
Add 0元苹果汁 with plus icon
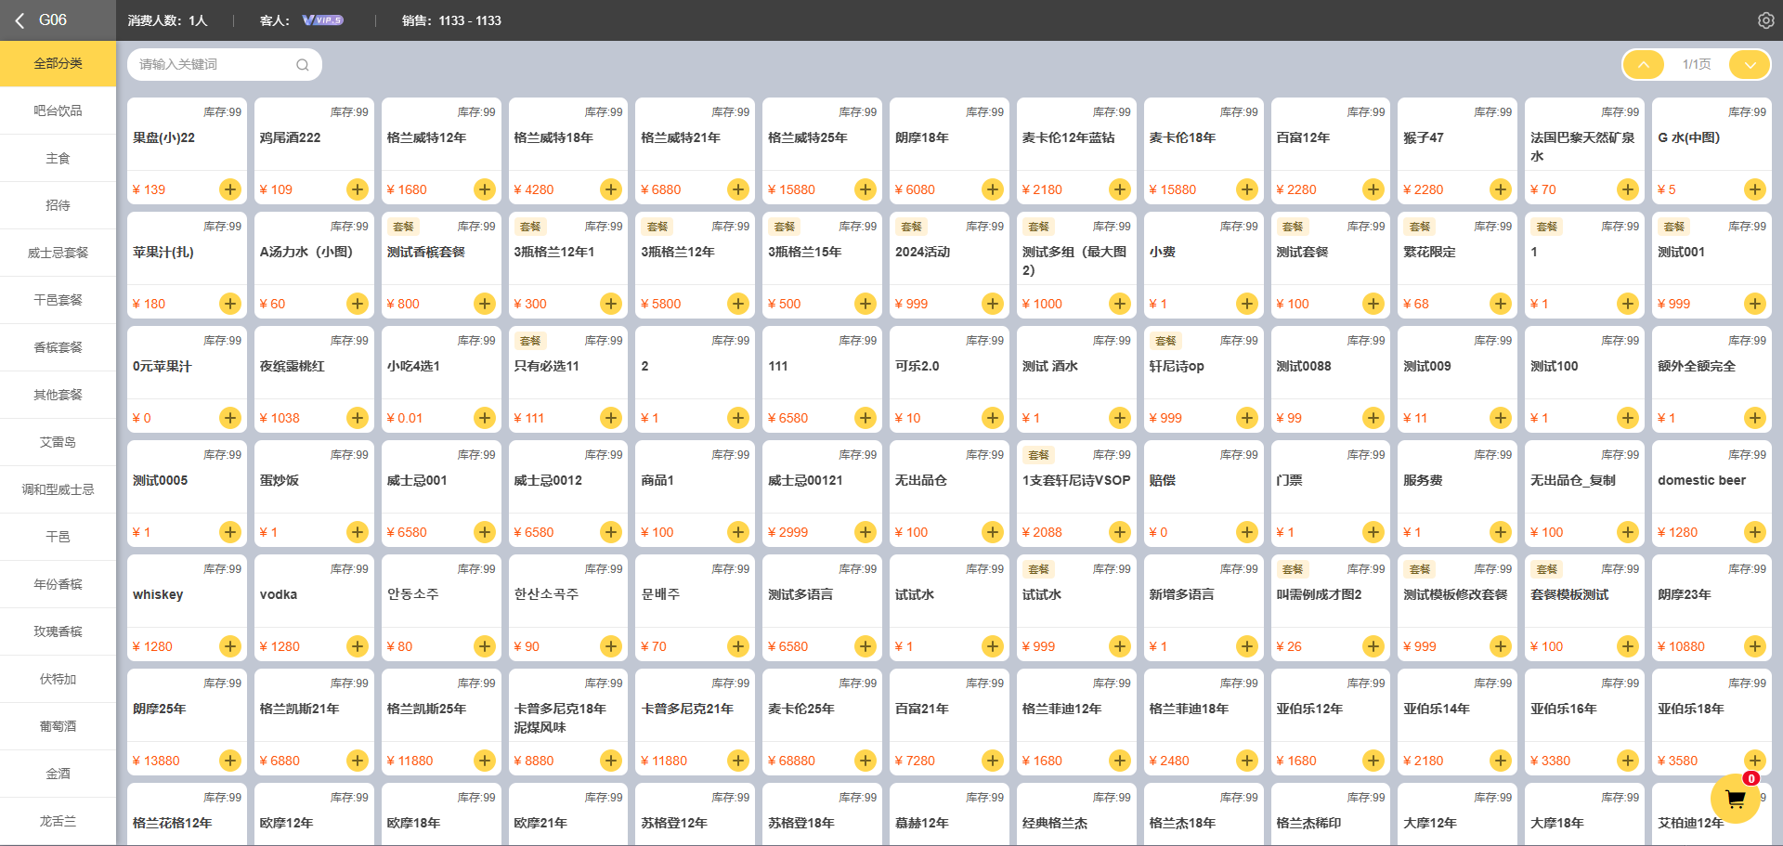coord(229,418)
